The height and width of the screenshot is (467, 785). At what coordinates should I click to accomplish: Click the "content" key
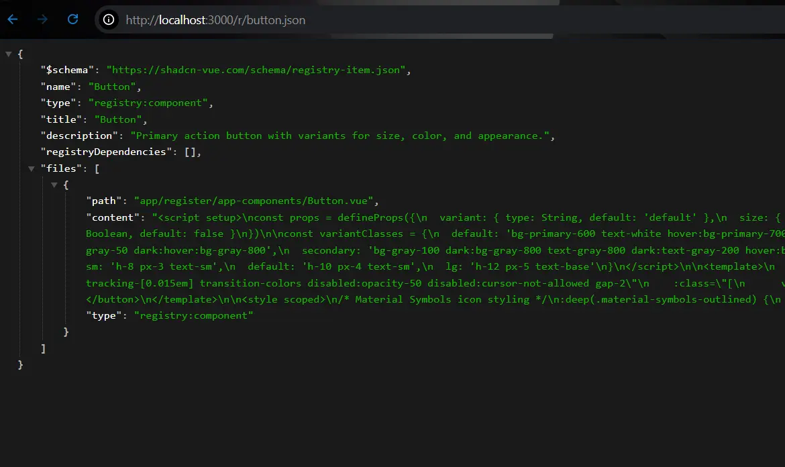(113, 217)
